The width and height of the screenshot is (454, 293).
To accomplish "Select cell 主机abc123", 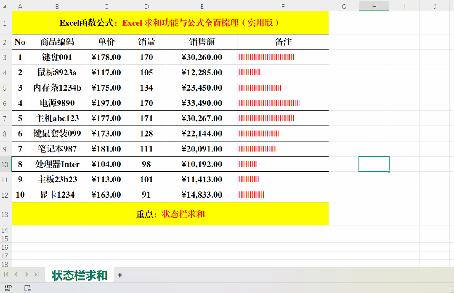I will (57, 118).
